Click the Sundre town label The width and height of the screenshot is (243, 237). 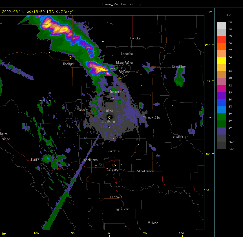click(82, 110)
